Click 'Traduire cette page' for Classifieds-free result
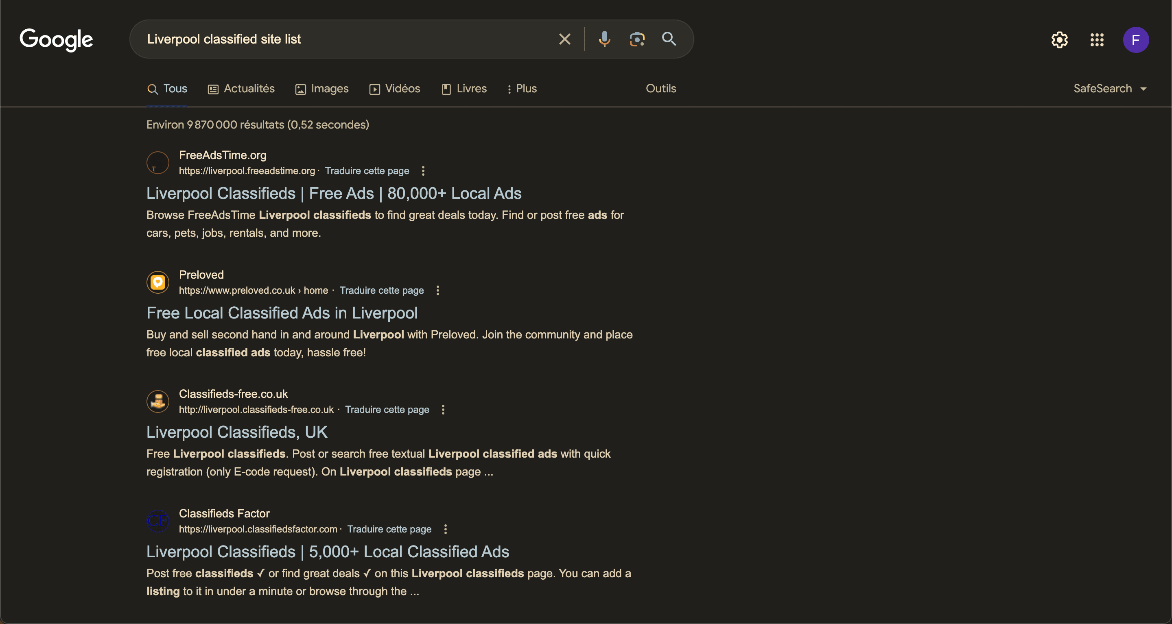 (x=387, y=410)
